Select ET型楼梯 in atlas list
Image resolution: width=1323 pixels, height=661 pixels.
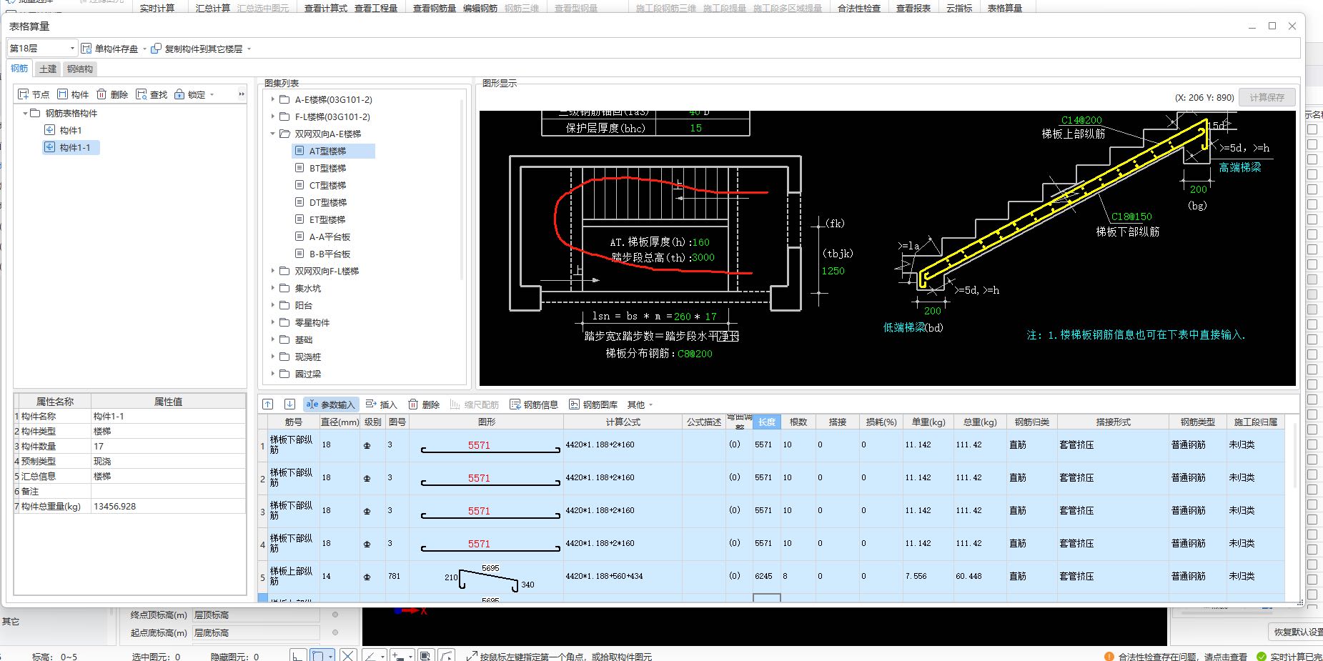coord(327,219)
